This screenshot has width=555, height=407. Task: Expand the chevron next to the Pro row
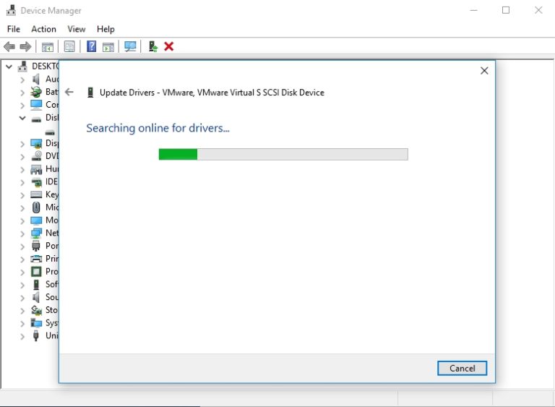tap(22, 273)
